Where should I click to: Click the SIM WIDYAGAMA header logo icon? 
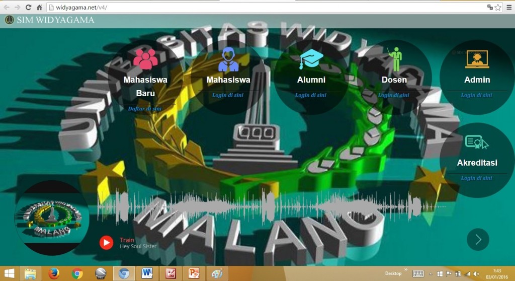pyautogui.click(x=9, y=20)
